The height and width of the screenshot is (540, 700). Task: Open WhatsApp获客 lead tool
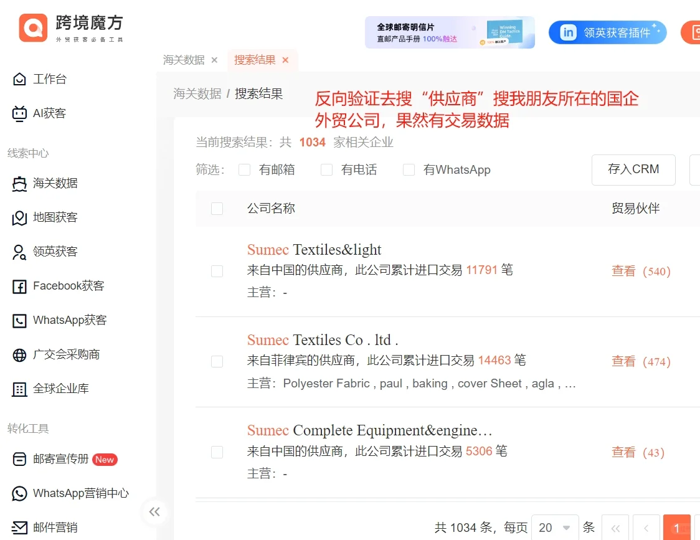(x=60, y=320)
